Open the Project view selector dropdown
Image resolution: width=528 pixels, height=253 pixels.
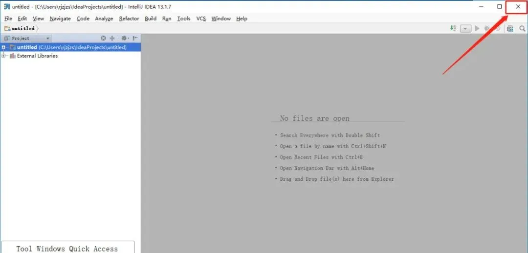[26, 38]
